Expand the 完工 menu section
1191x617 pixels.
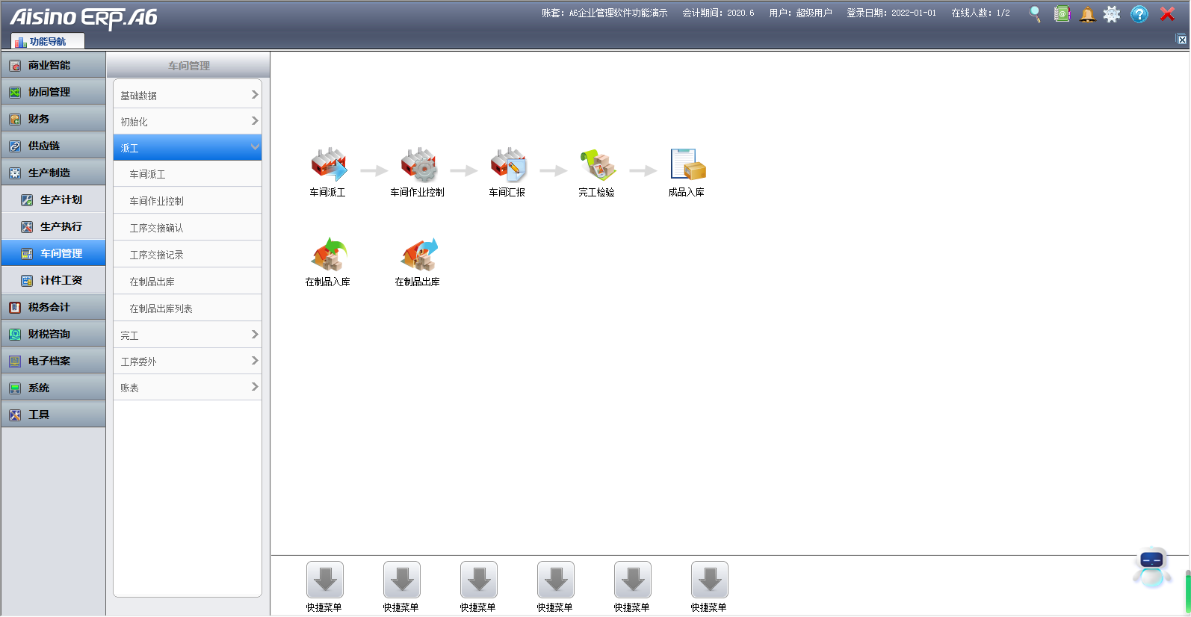tap(188, 335)
